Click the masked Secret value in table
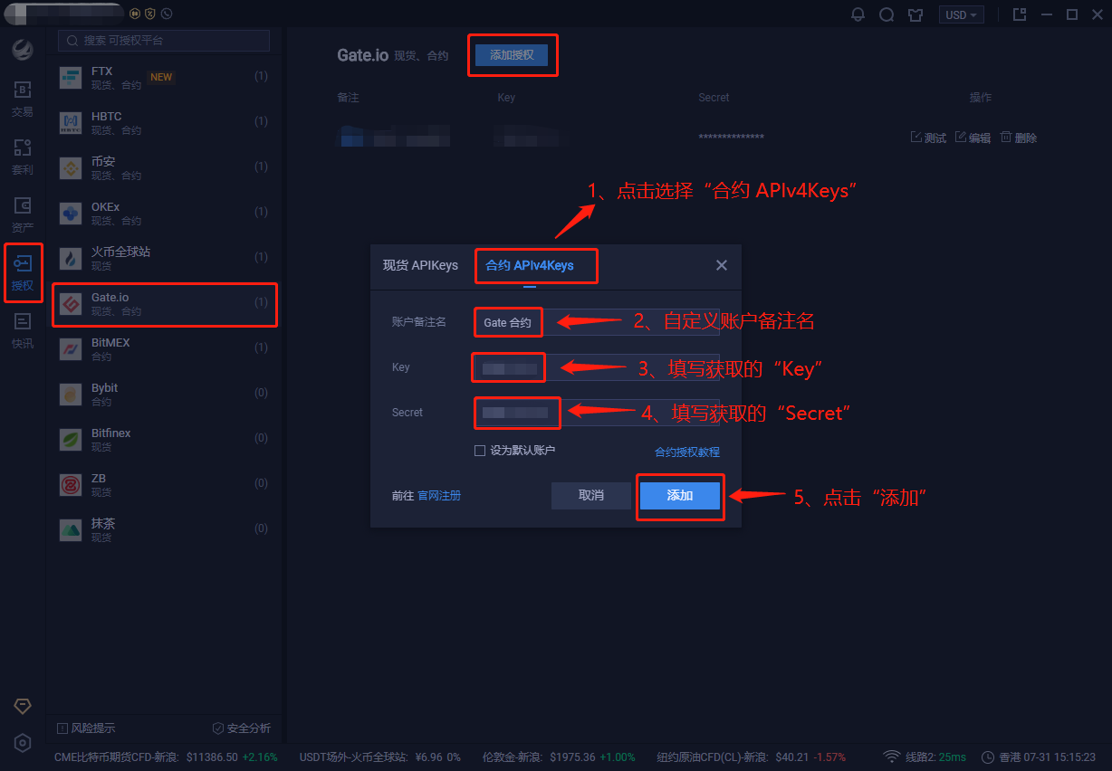Image resolution: width=1112 pixels, height=771 pixels. (731, 138)
